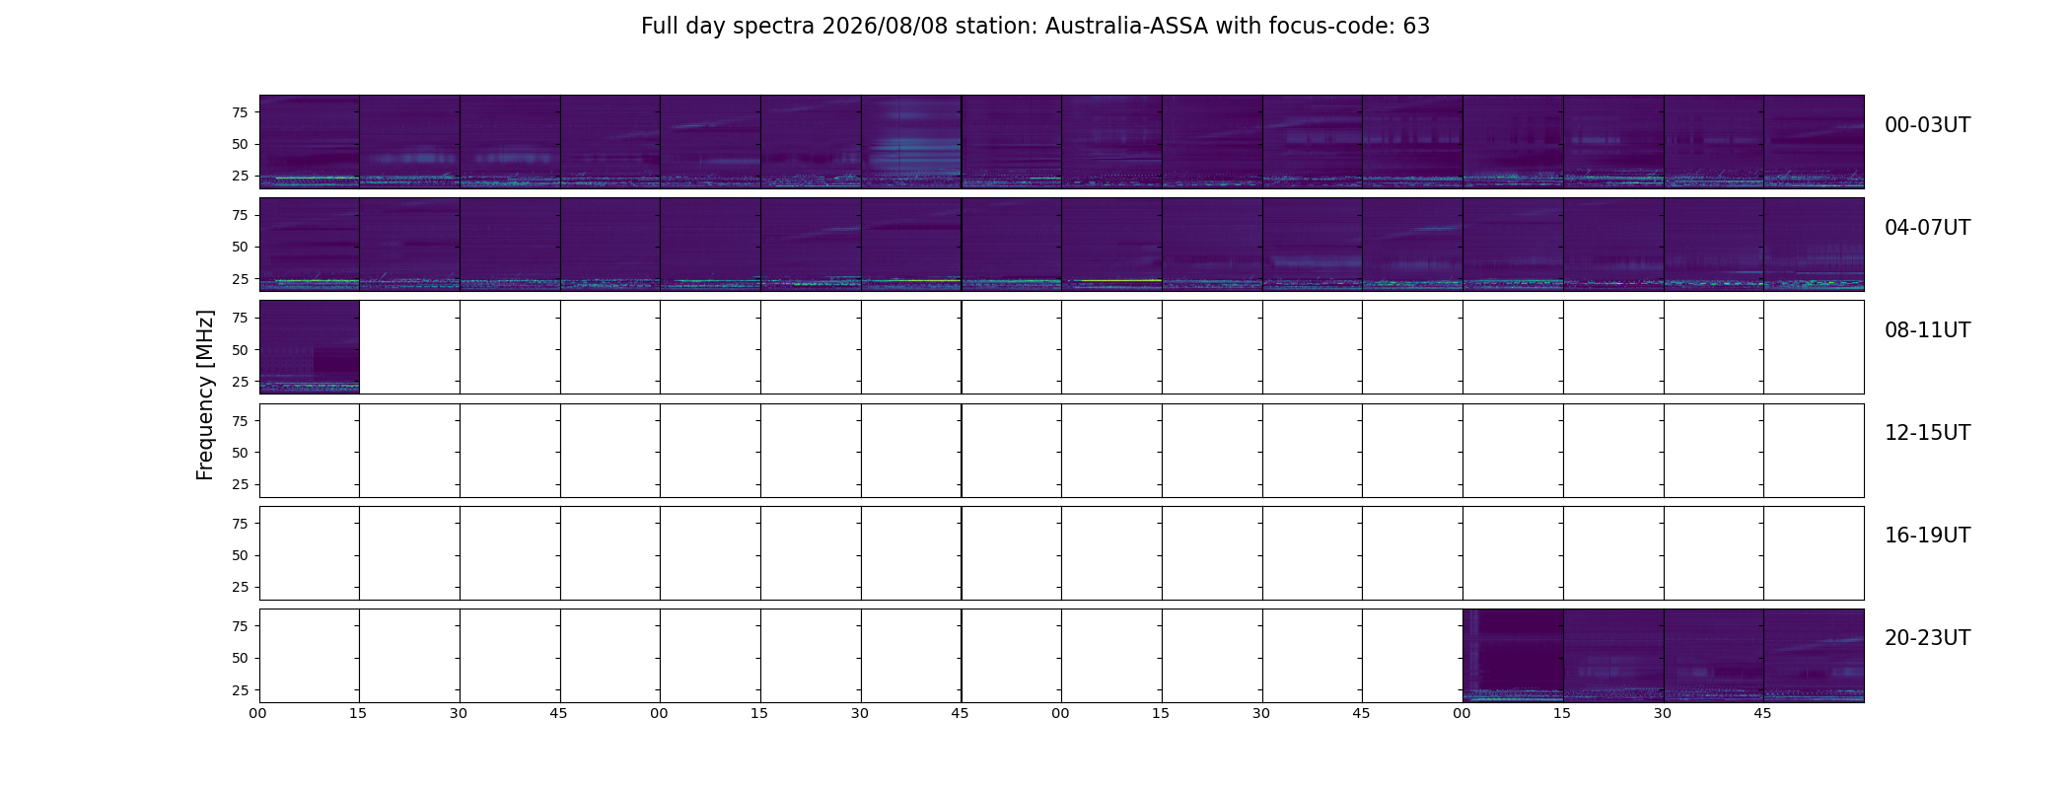
Task: Open the first spectrum panel of 00-03UT row
Action: [310, 142]
